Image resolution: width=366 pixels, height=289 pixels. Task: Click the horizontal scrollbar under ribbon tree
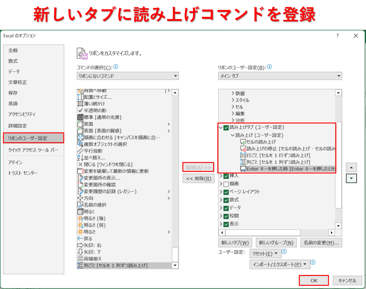pyautogui.click(x=263, y=233)
